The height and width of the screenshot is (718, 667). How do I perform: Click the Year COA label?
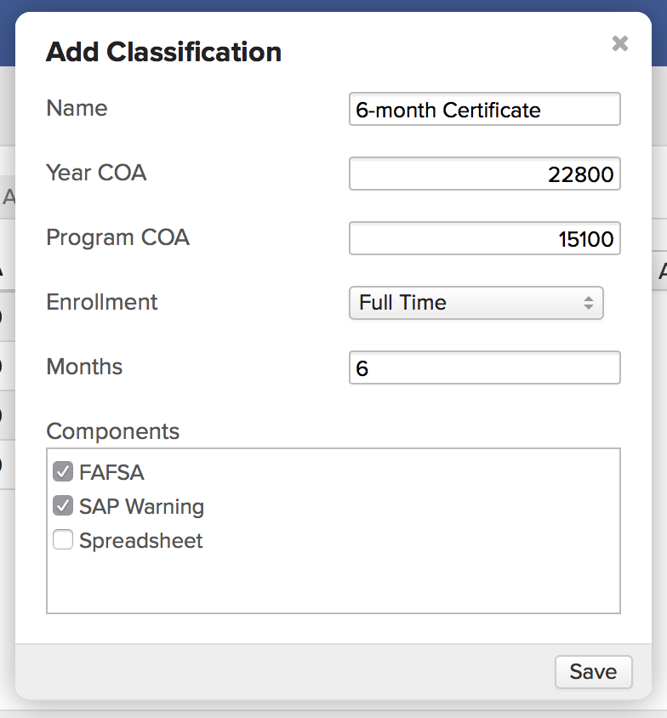(96, 173)
